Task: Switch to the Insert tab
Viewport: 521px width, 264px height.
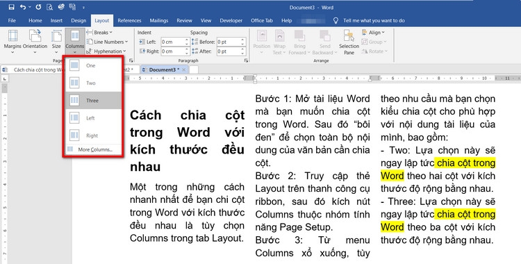Action: coord(56,21)
